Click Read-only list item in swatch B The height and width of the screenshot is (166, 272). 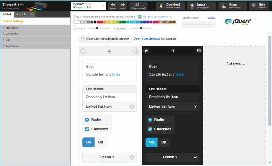pos(172,97)
